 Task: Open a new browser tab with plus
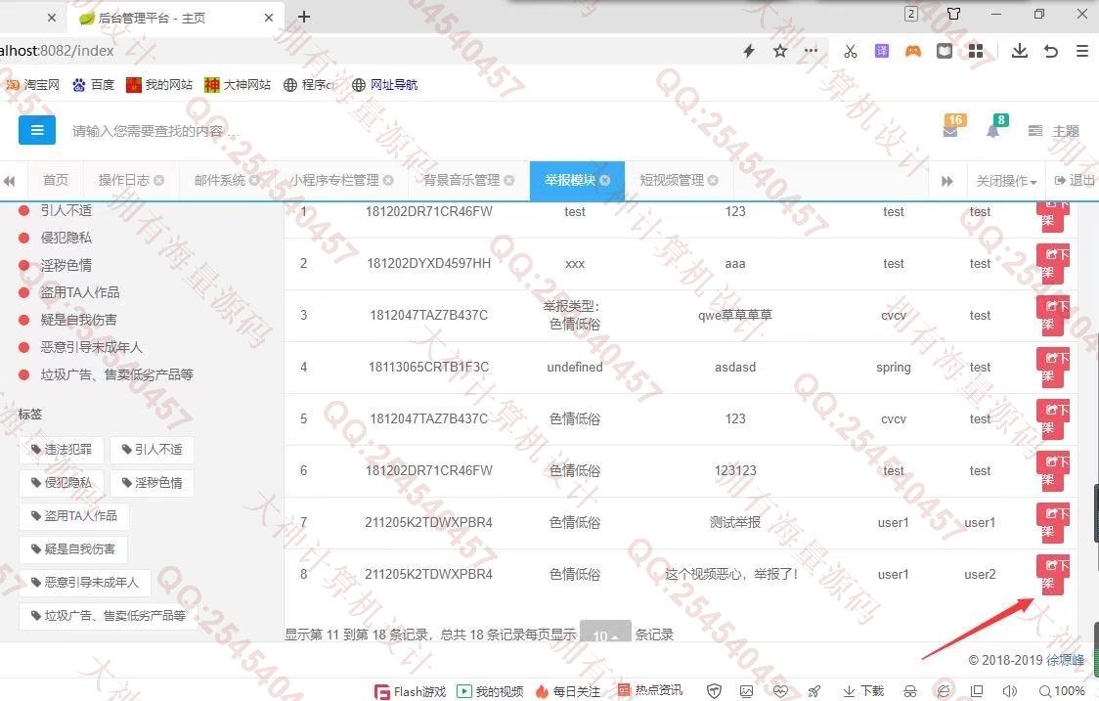pos(303,17)
